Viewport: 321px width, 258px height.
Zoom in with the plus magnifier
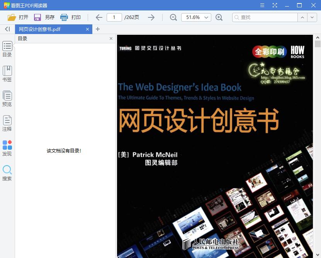click(219, 17)
